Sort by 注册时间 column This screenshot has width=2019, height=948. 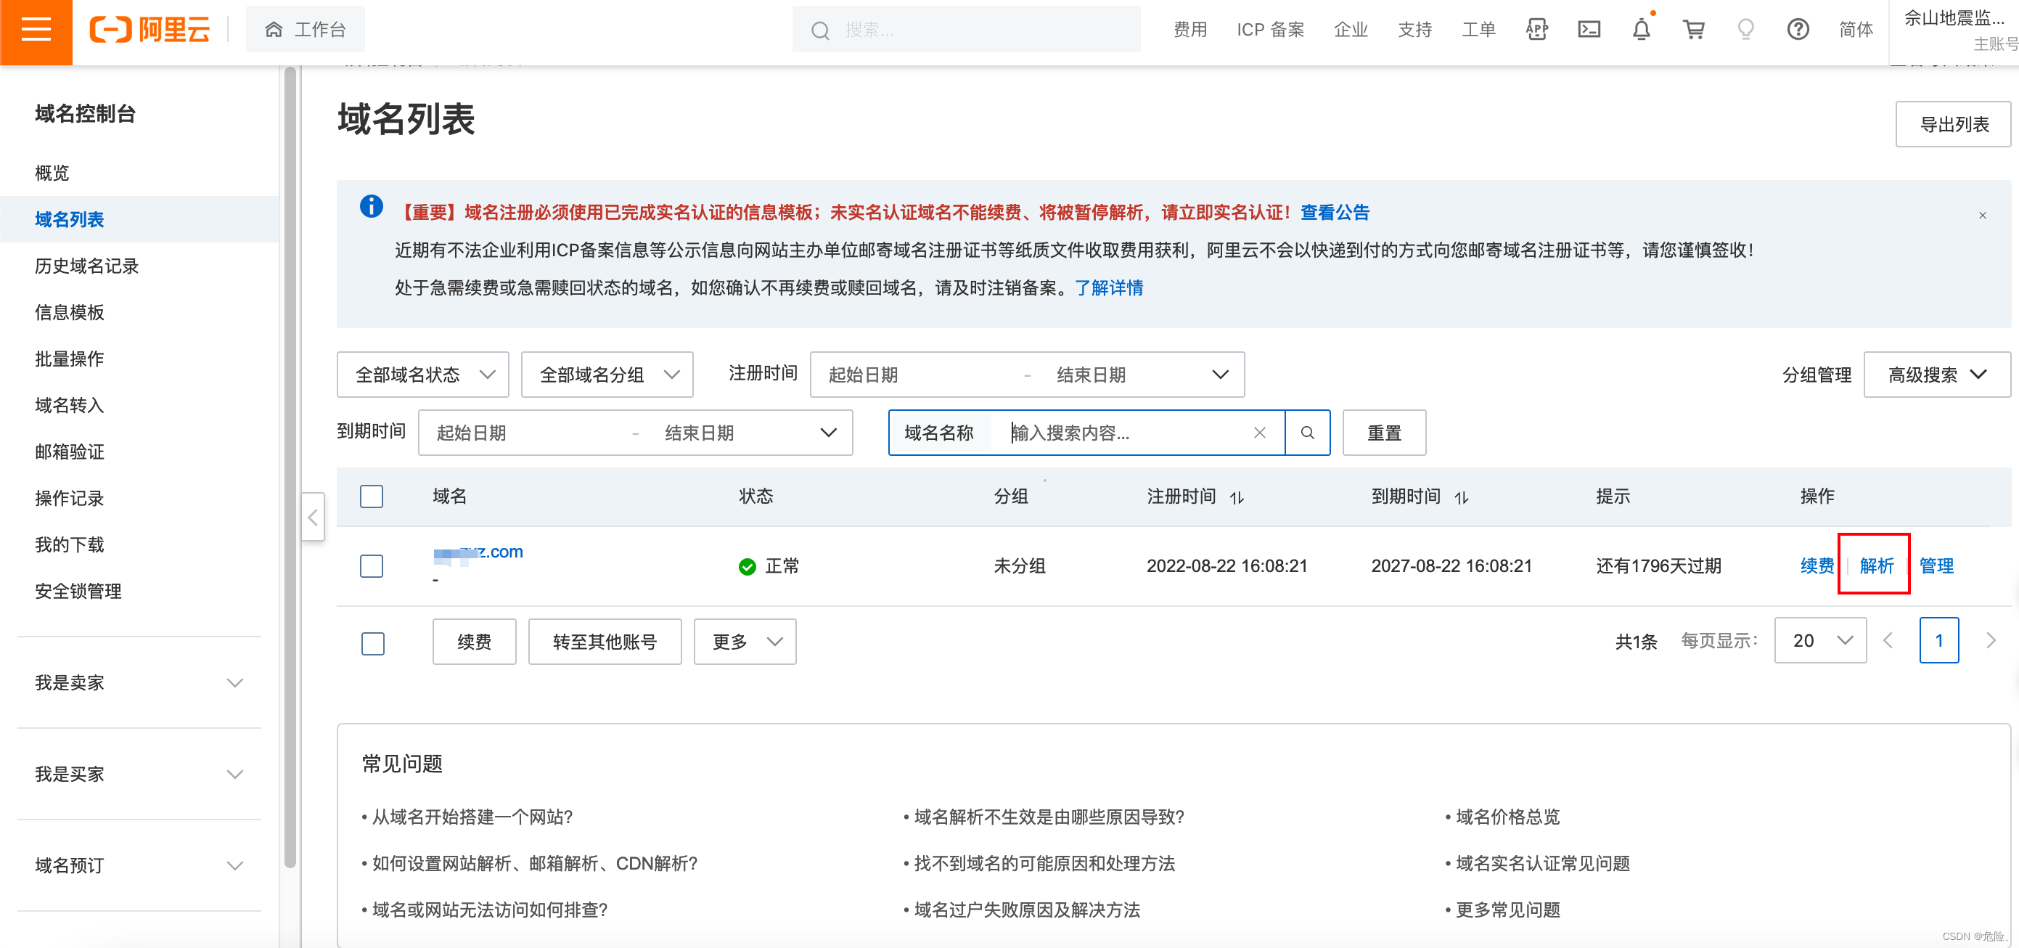click(x=1237, y=497)
